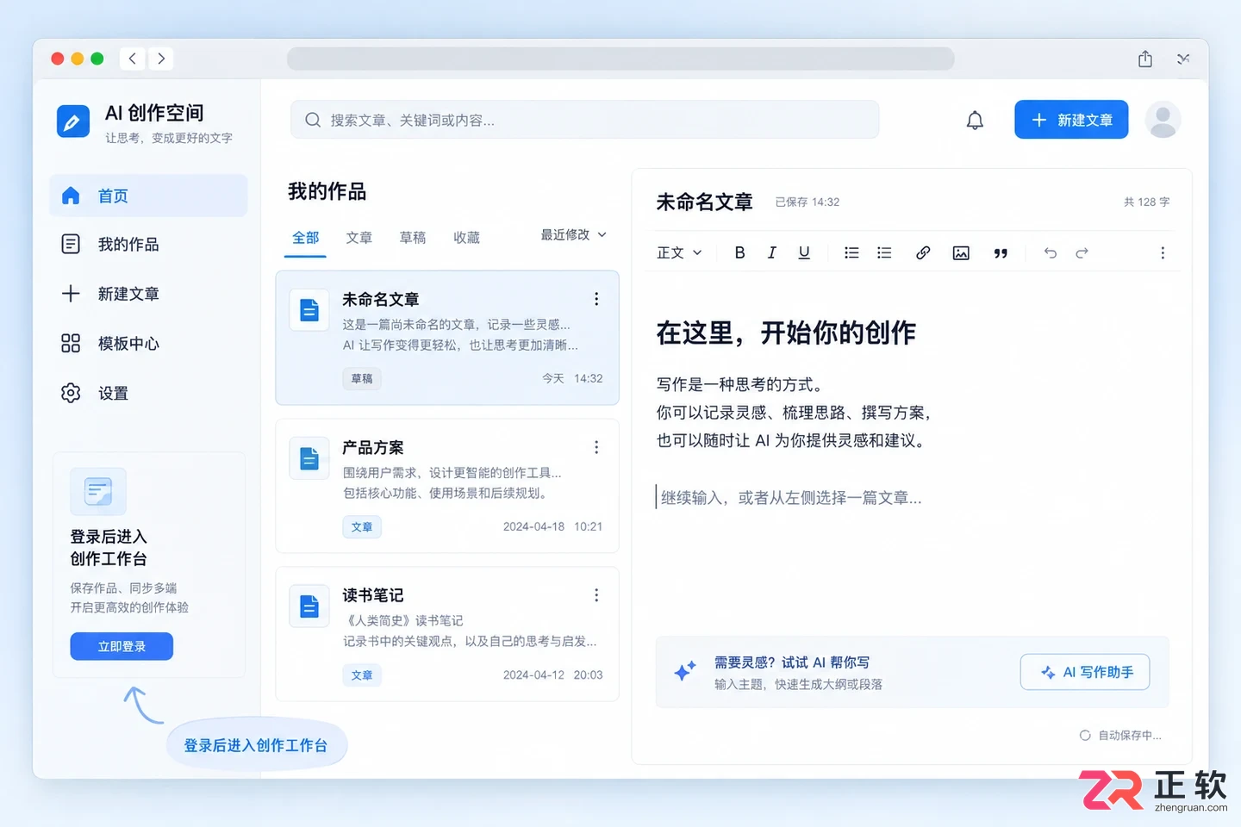Open the 读书笔记 article title

pyautogui.click(x=372, y=595)
